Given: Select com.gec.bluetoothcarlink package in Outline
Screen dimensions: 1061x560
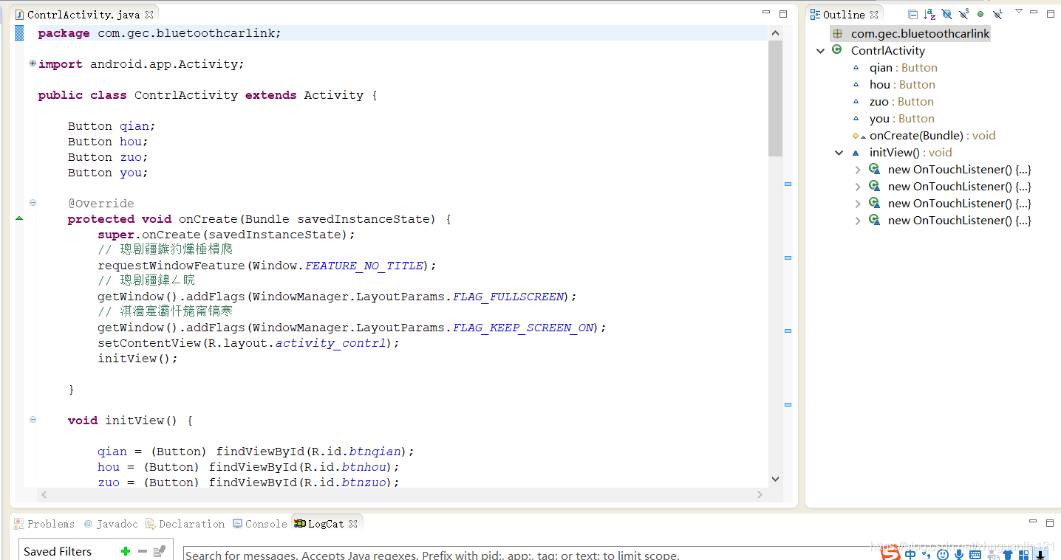Looking at the screenshot, I should coord(910,34).
